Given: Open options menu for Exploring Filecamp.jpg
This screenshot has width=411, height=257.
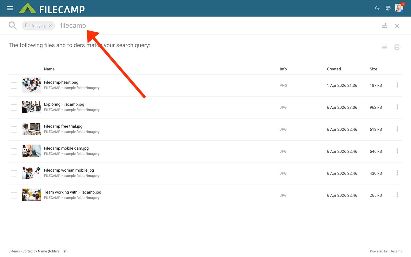Looking at the screenshot, I should [397, 107].
